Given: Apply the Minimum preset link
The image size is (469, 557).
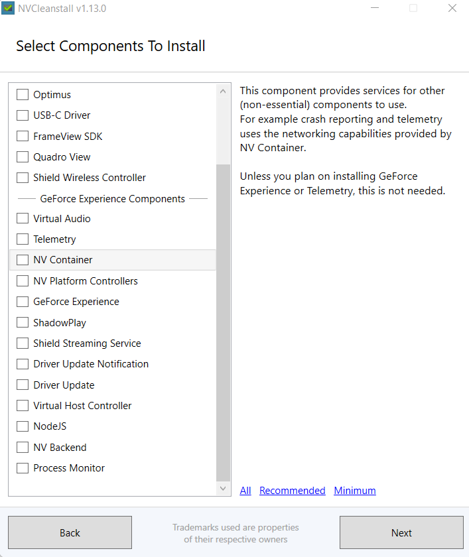Looking at the screenshot, I should pyautogui.click(x=355, y=491).
